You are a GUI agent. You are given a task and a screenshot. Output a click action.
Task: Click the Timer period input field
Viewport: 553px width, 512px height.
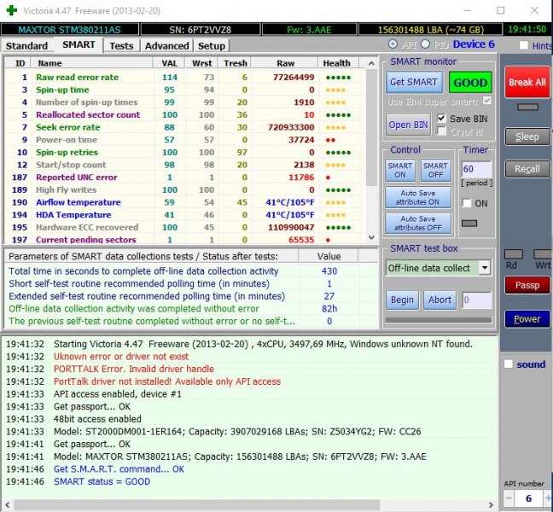click(x=476, y=170)
